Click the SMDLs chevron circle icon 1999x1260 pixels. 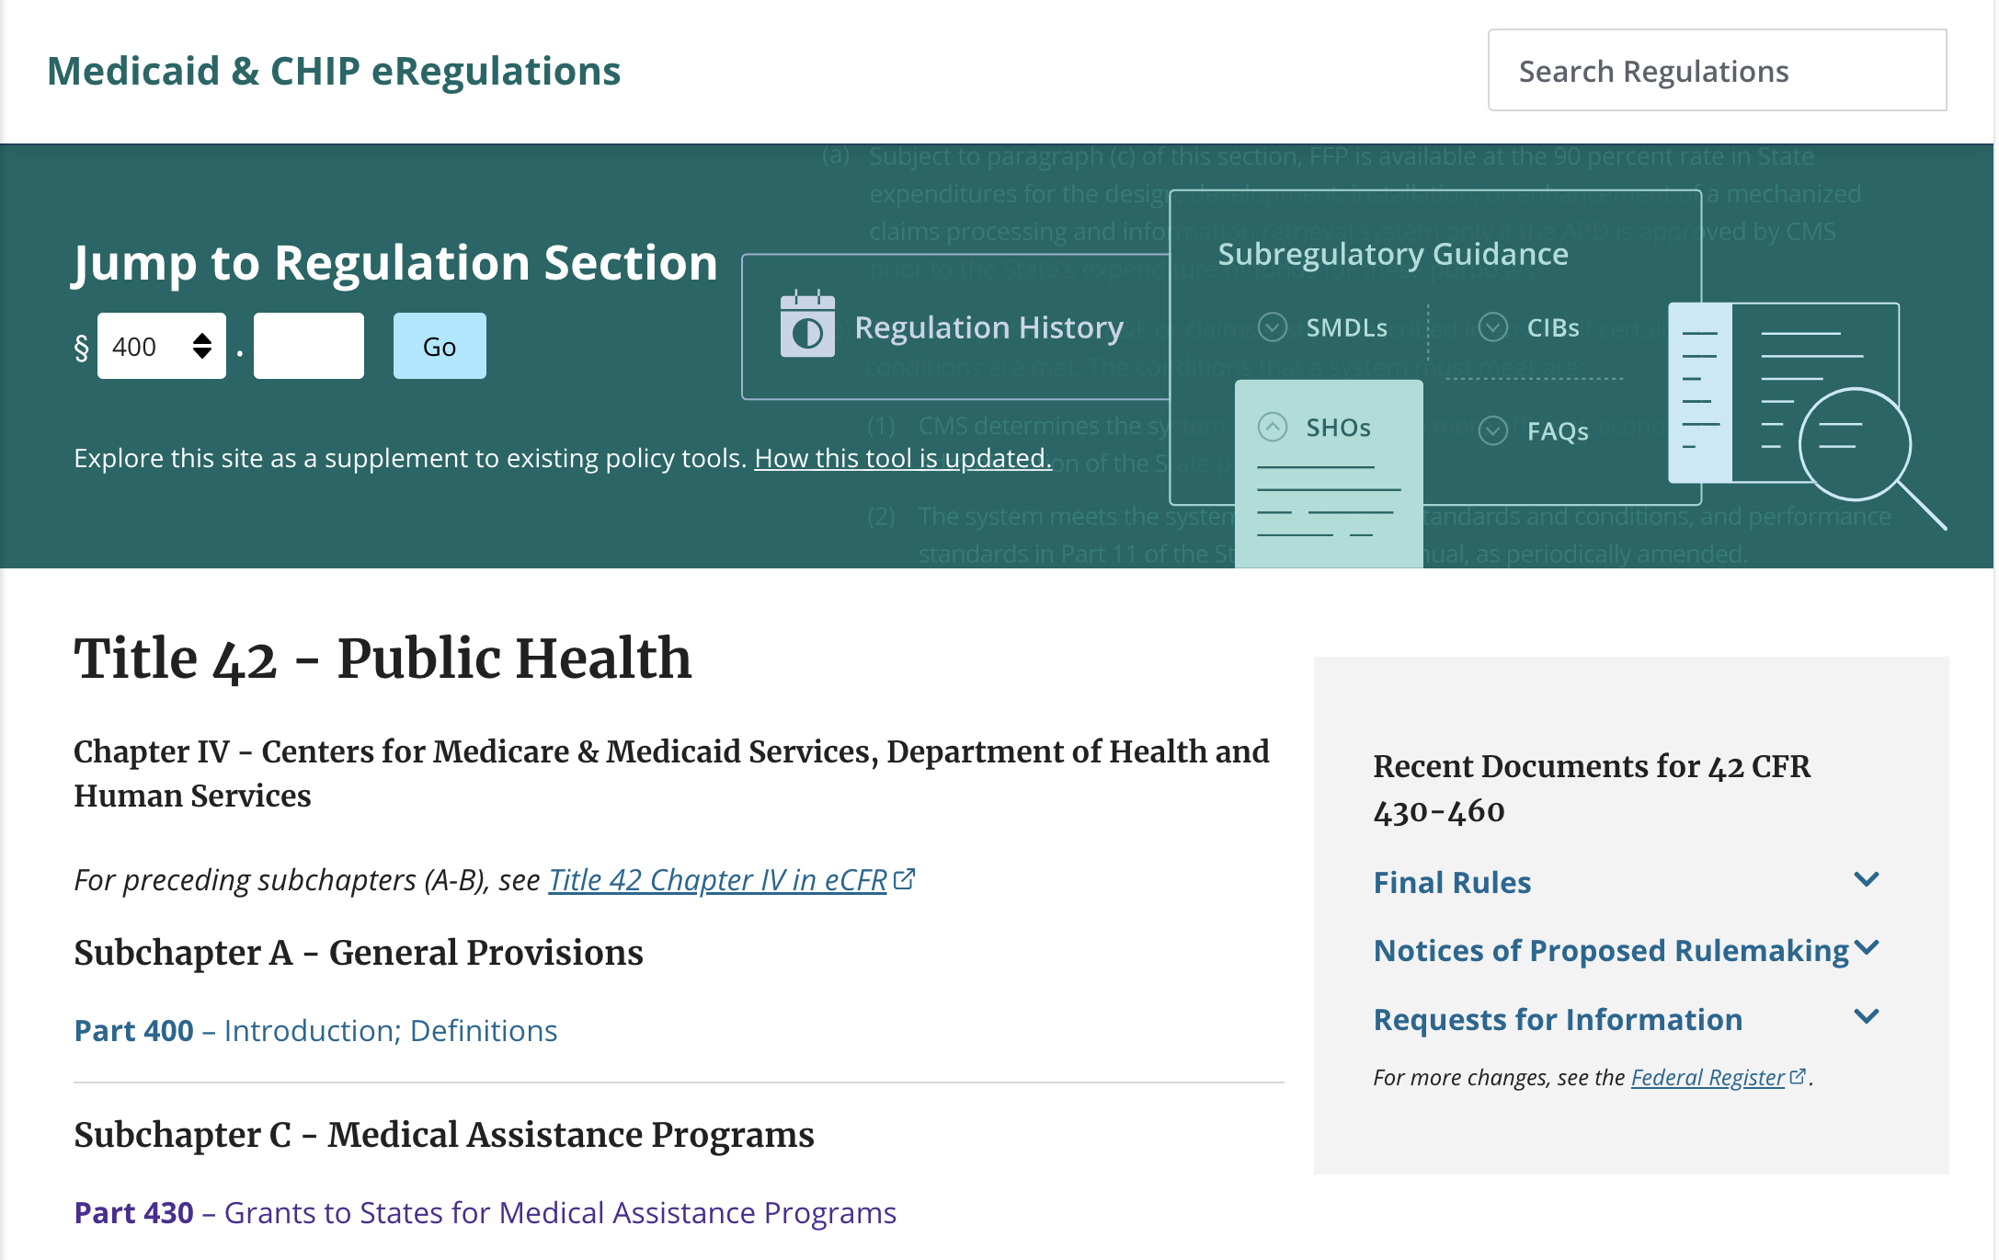[1273, 326]
